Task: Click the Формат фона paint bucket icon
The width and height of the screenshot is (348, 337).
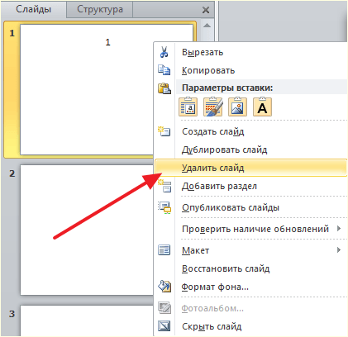Action: [164, 287]
